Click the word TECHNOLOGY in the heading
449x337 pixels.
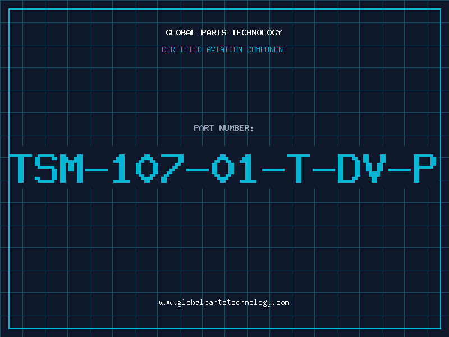click(257, 33)
